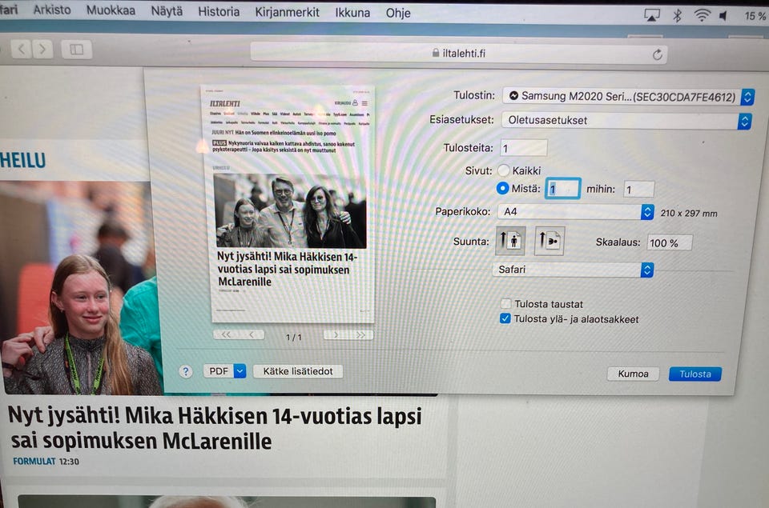Click the Mistä start page field
This screenshot has width=769, height=508.
[562, 189]
